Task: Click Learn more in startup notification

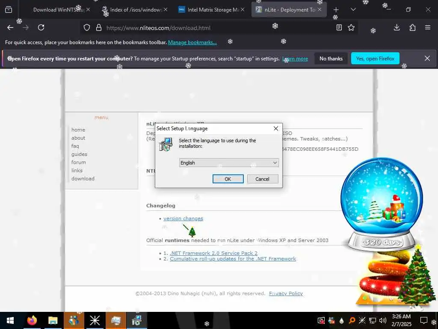Action: 295,59
